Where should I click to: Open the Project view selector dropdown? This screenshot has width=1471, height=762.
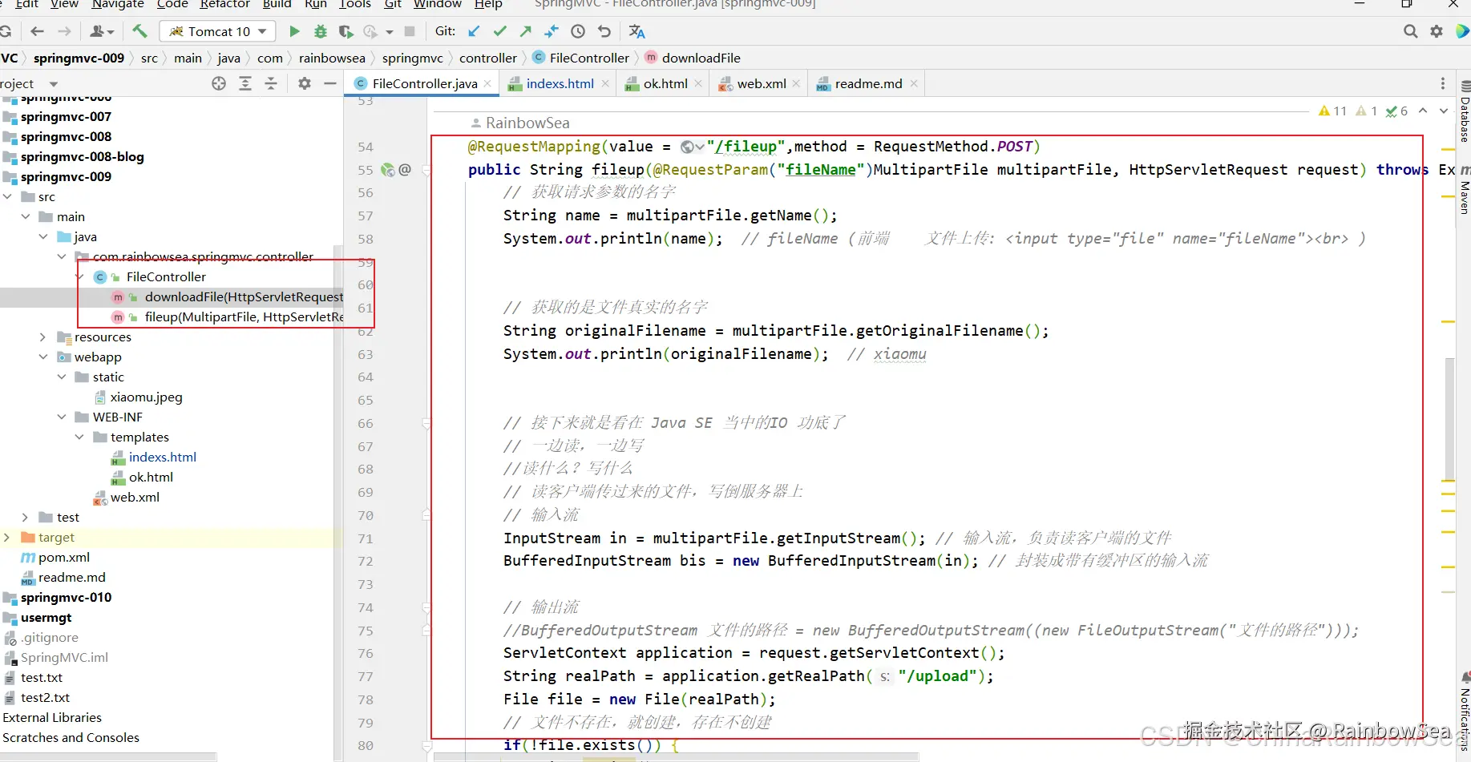click(x=54, y=83)
